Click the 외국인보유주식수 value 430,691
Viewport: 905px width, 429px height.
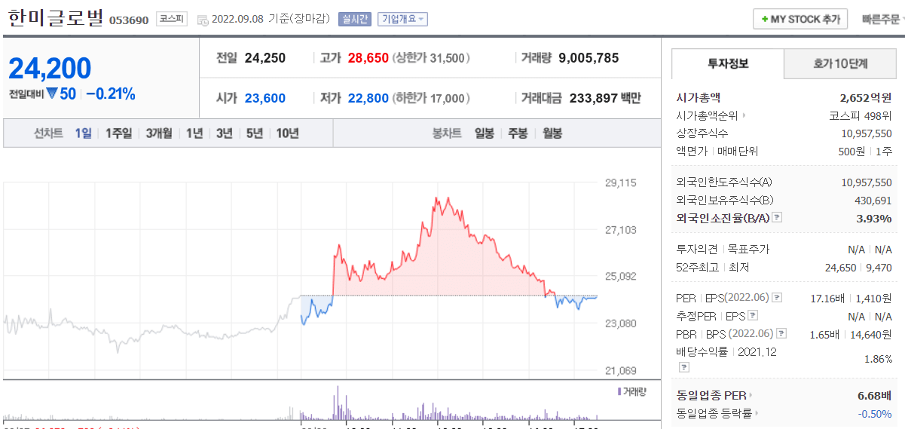(x=874, y=201)
